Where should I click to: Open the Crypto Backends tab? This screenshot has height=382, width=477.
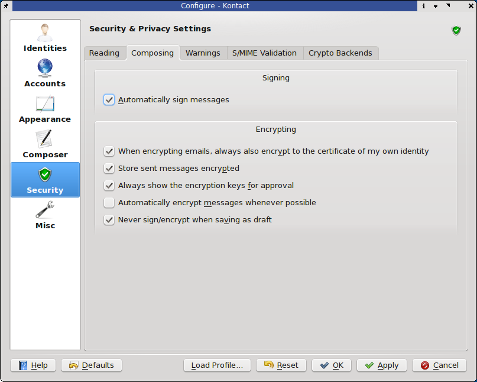pos(340,53)
